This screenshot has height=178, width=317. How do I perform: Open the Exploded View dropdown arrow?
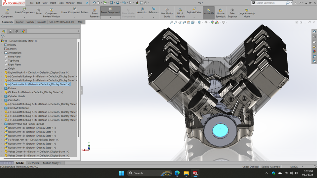click(194, 17)
